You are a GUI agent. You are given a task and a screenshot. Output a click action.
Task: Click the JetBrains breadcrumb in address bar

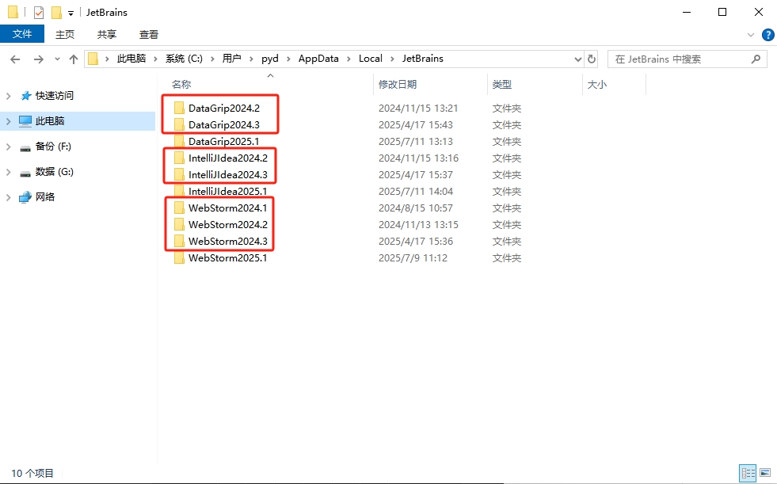423,59
